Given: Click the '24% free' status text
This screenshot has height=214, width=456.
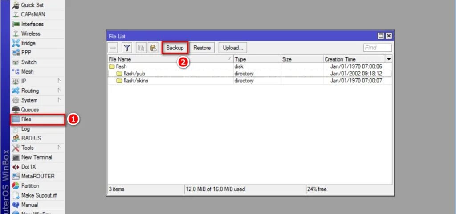Looking at the screenshot, I should pyautogui.click(x=317, y=189).
